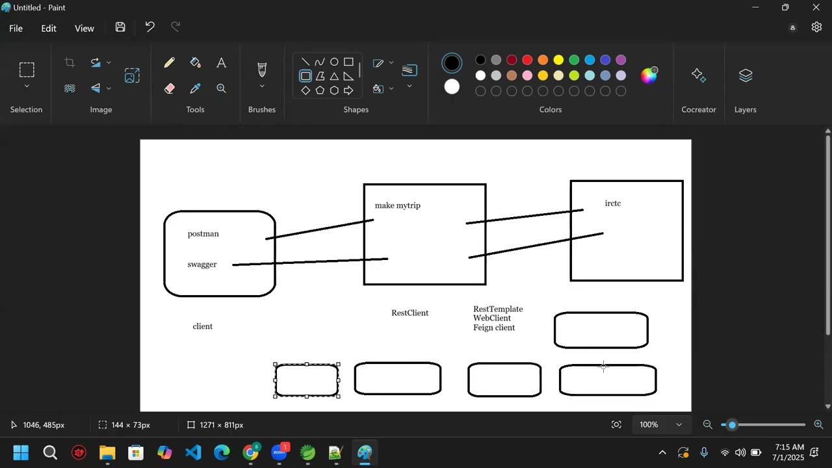Pick the Triangle shape
Image resolution: width=832 pixels, height=468 pixels.
[334, 76]
